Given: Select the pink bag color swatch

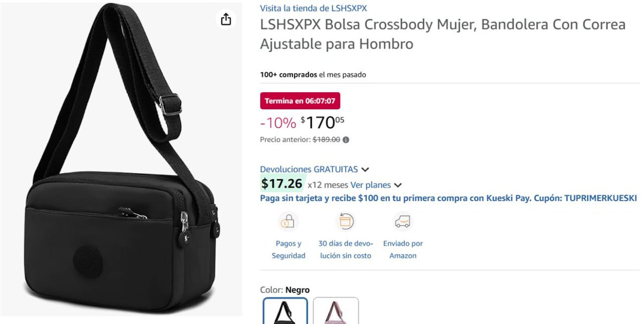Looking at the screenshot, I should pyautogui.click(x=335, y=311).
